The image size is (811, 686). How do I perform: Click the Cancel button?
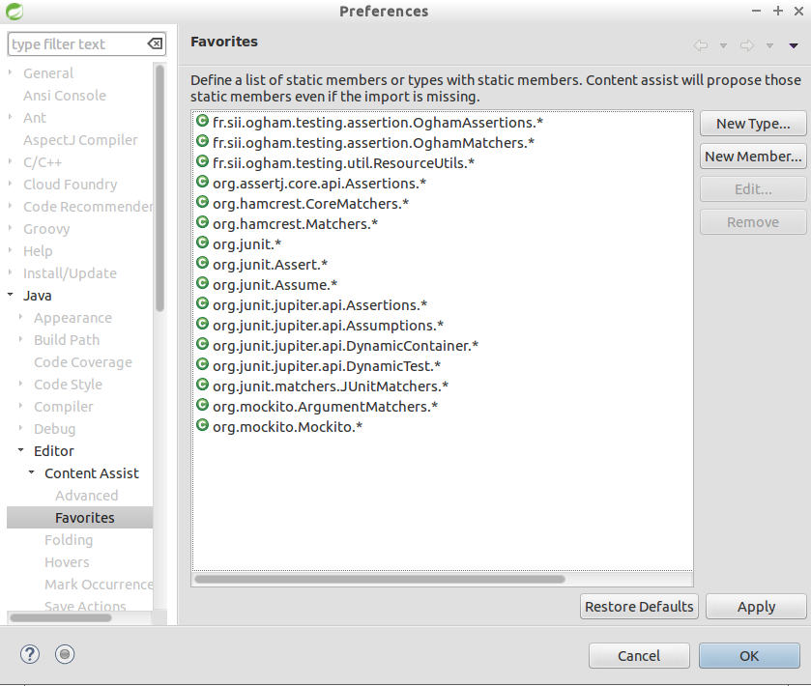click(x=639, y=655)
